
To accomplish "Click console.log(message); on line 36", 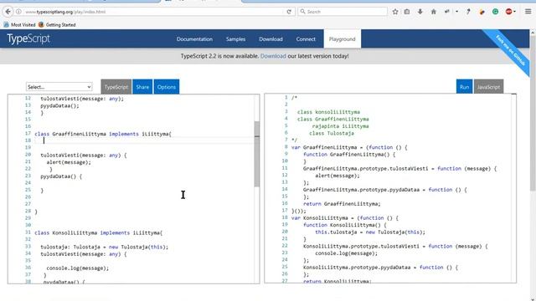I will pos(78,268).
